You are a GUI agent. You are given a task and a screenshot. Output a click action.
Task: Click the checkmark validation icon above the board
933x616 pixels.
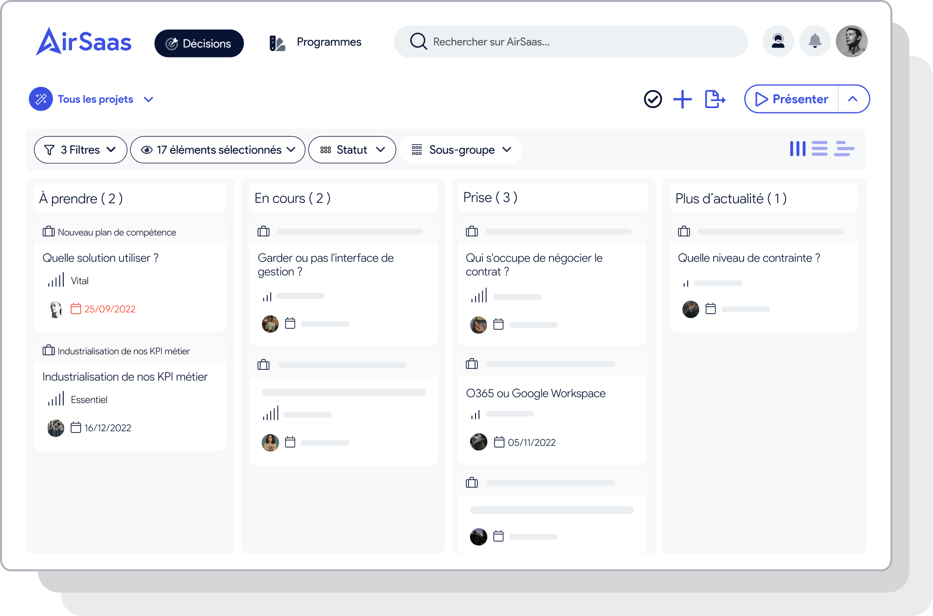653,99
